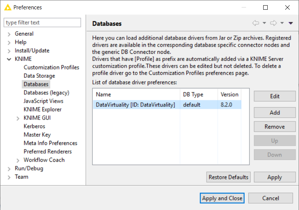
Task: Click Apply and Close
Action: coord(222,198)
